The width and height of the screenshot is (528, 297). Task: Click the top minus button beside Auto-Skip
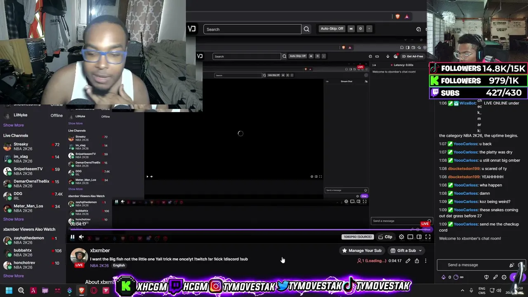point(369,29)
